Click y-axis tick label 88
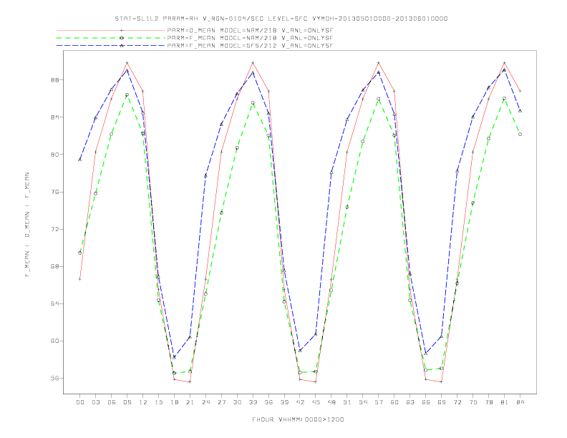The width and height of the screenshot is (567, 438). (55, 80)
